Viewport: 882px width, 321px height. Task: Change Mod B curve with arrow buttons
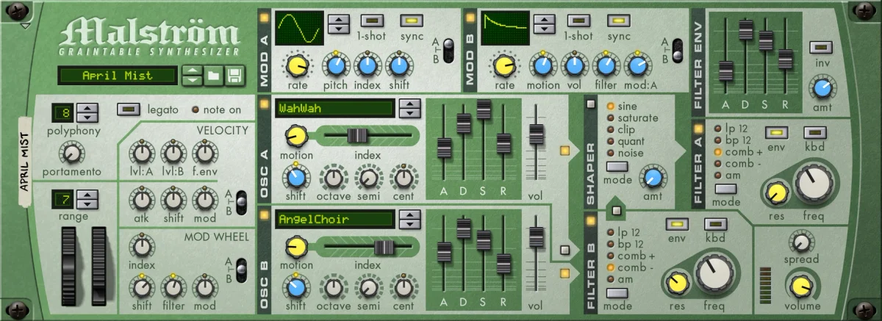545,24
